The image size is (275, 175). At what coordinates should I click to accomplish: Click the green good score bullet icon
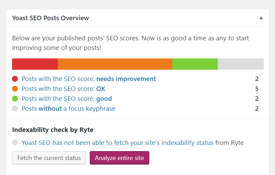pyautogui.click(x=15, y=99)
